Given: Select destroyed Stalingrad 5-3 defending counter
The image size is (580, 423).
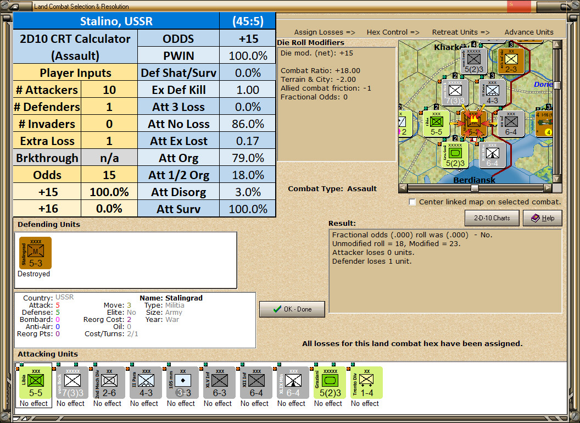Looking at the screenshot, I should pyautogui.click(x=36, y=253).
